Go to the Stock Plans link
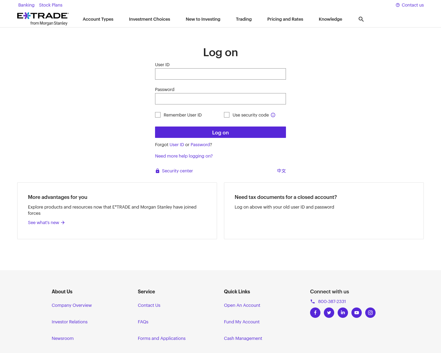441x353 pixels. (51, 5)
